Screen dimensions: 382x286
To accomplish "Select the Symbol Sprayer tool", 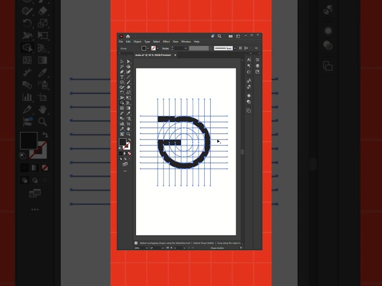I will coord(128,119).
